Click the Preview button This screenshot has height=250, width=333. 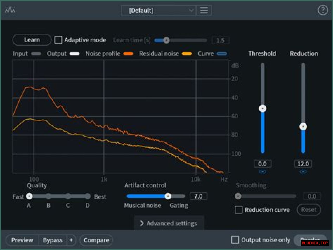coord(22,240)
